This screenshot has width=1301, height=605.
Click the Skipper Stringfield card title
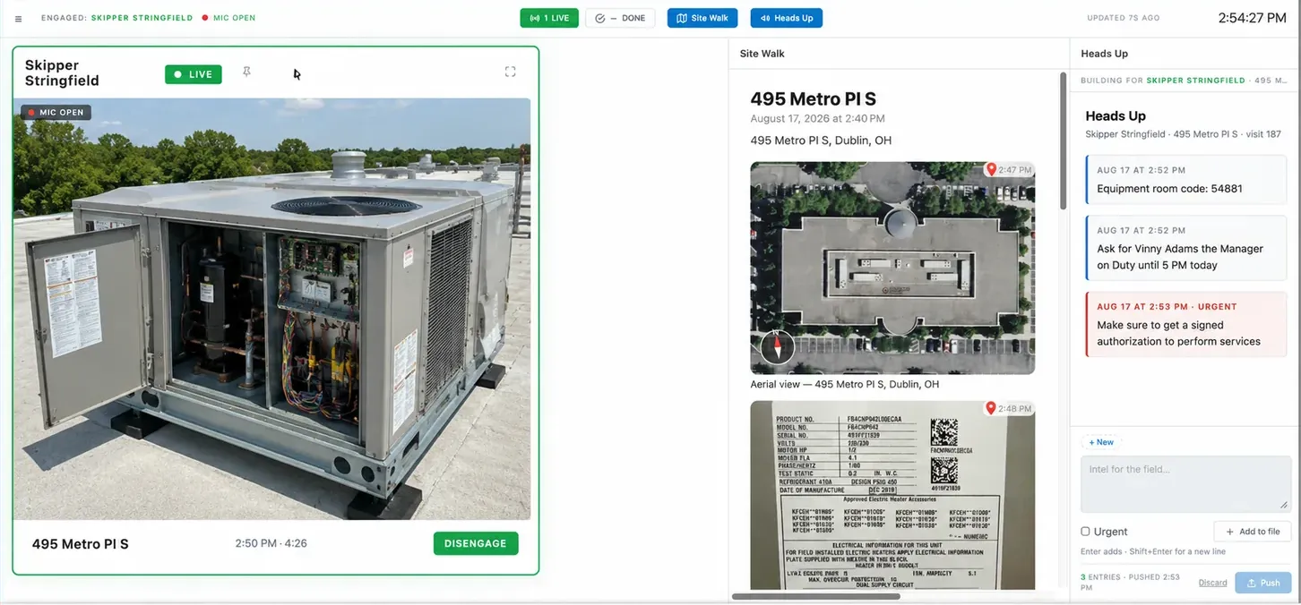[62, 72]
